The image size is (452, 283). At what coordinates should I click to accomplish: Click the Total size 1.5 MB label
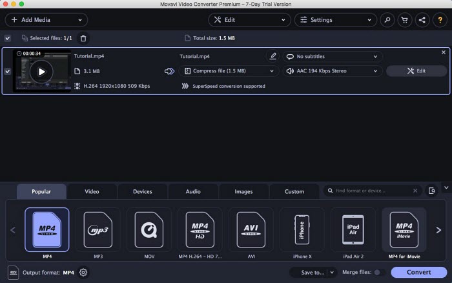tap(214, 38)
